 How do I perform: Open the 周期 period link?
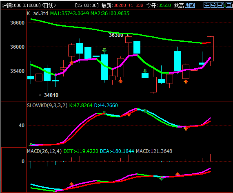[x=190, y=5]
